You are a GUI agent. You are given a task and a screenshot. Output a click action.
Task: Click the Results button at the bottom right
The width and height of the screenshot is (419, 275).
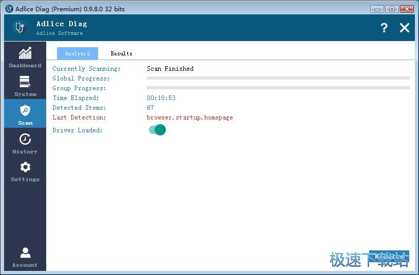(389, 257)
